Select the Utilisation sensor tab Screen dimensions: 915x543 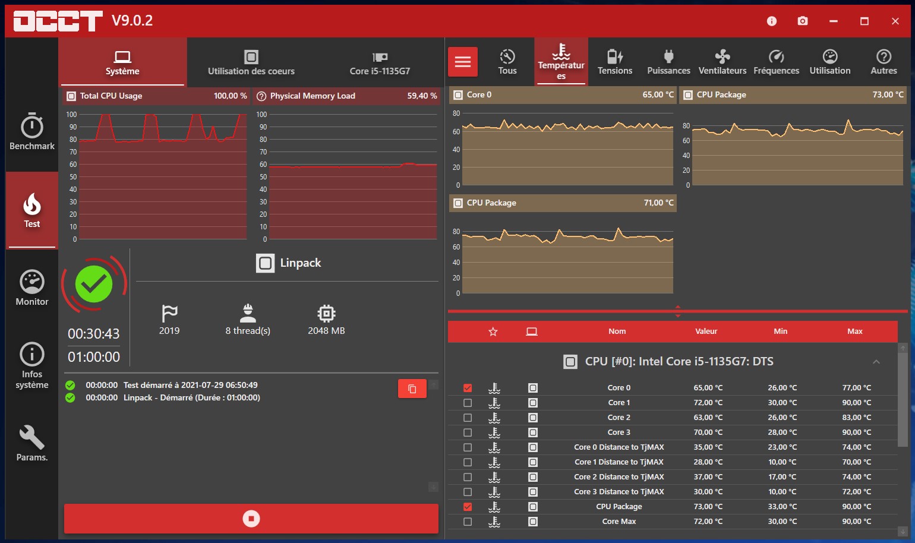click(x=830, y=62)
